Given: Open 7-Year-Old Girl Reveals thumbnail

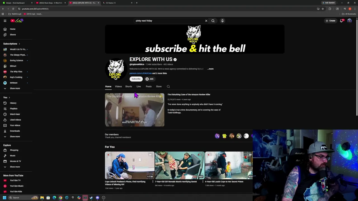Looking at the screenshot, I should tap(180, 165).
